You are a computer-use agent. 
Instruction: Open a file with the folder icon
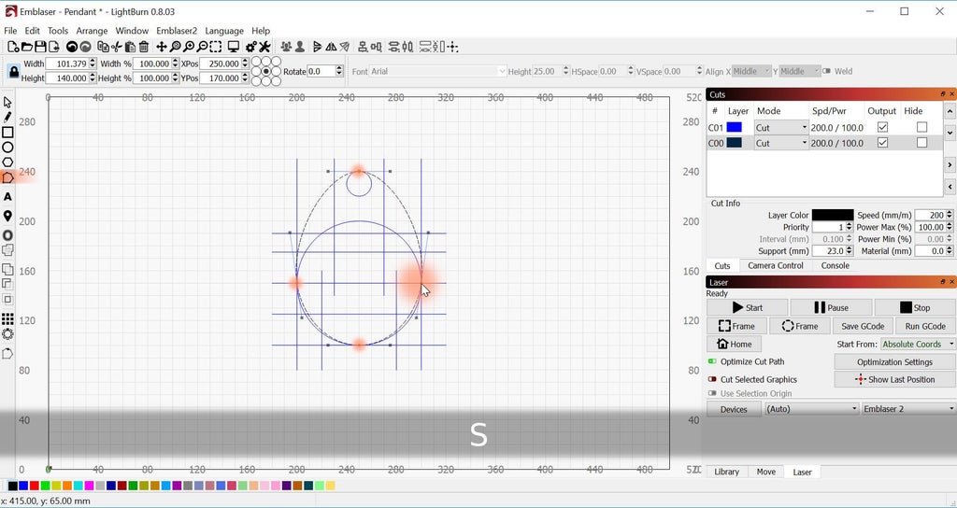pos(27,47)
